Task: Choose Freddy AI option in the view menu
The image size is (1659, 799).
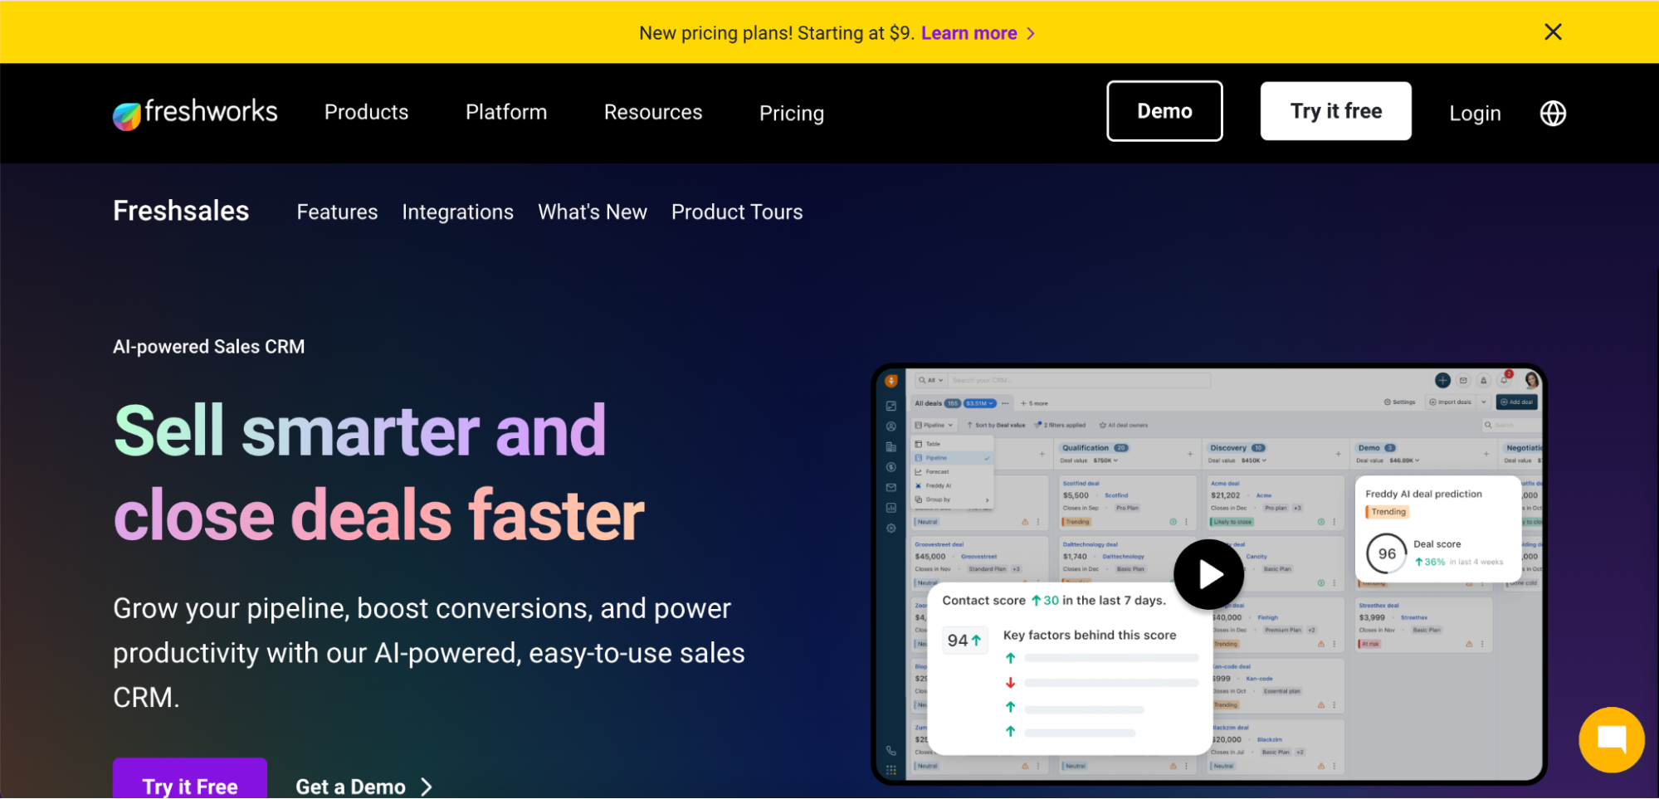Action: coord(939,485)
